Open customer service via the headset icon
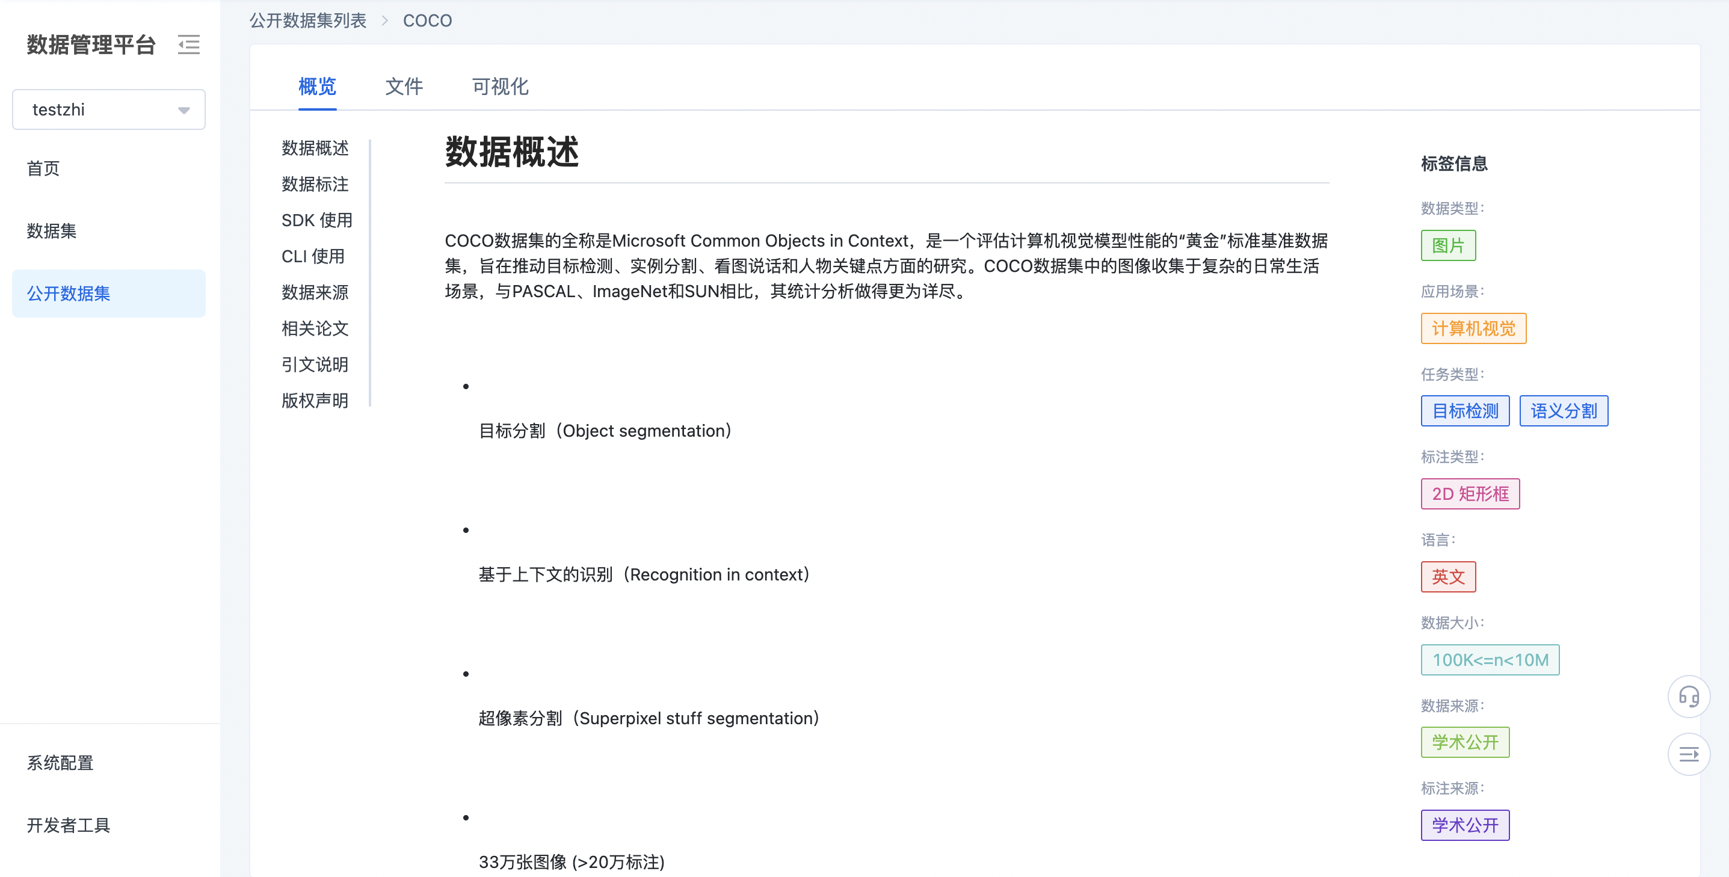 [x=1689, y=696]
